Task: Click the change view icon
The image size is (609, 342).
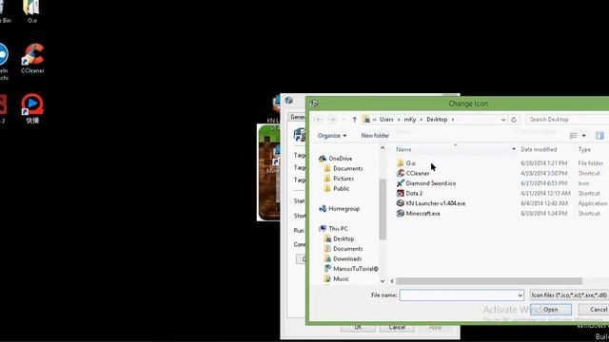Action: 573,135
